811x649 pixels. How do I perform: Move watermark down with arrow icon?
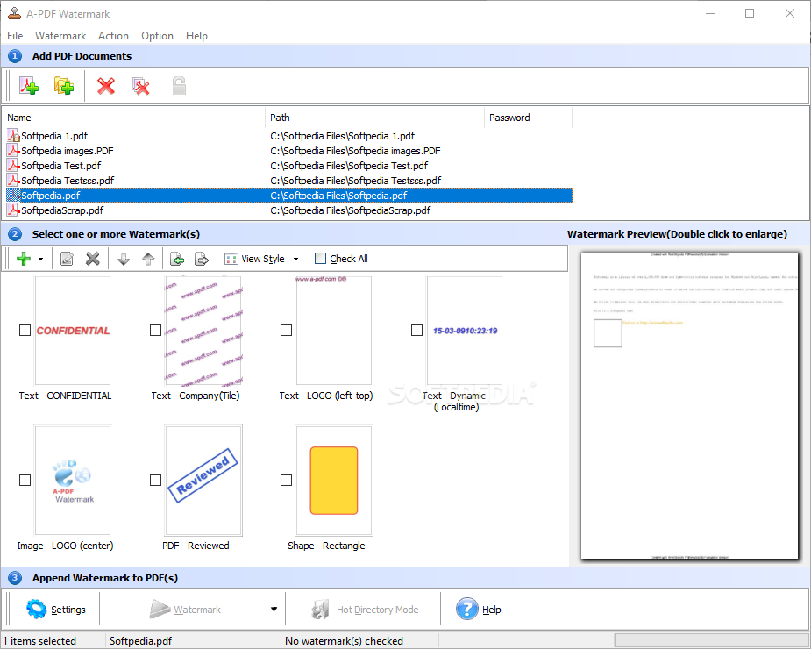click(x=124, y=258)
